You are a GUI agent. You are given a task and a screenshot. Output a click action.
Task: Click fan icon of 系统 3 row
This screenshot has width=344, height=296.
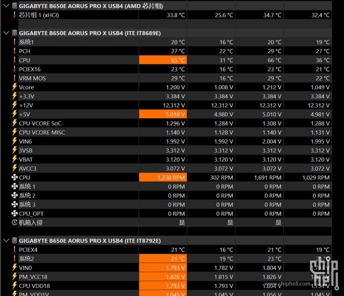14,204
